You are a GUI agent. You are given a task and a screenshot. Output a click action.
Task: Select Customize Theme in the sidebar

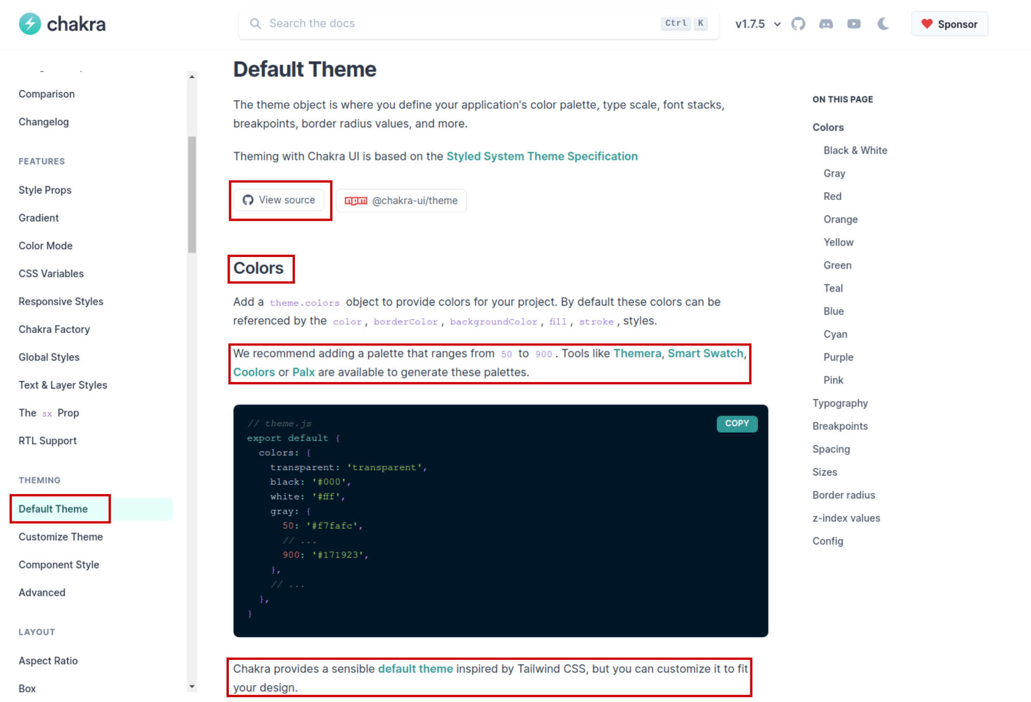pos(61,537)
